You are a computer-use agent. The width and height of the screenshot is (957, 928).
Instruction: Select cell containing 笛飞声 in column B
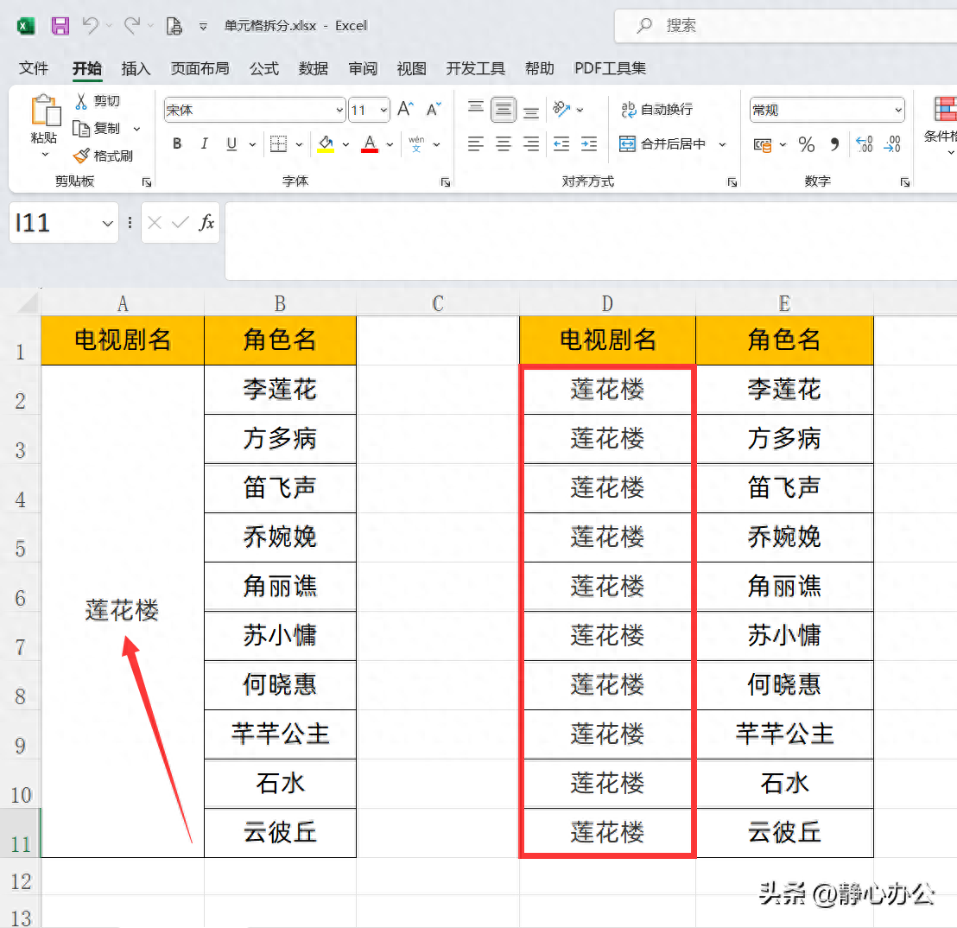(280, 488)
